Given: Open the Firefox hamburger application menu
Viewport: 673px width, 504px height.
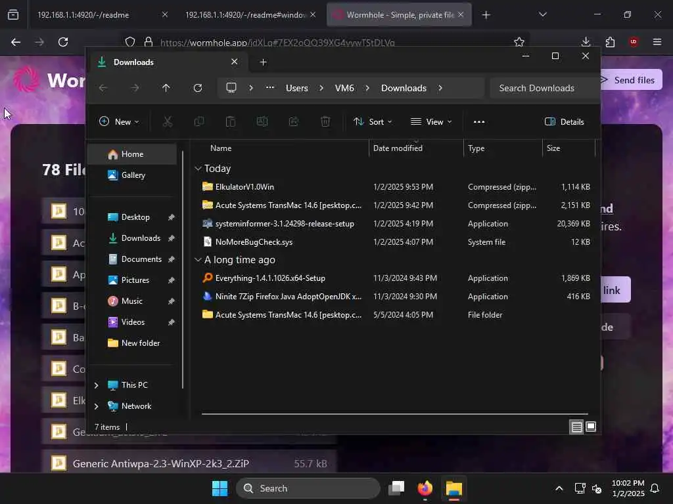Looking at the screenshot, I should pos(657,42).
